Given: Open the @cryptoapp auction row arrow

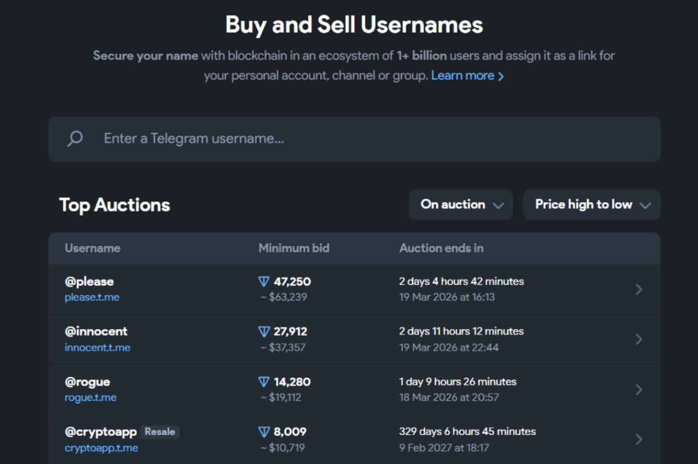Looking at the screenshot, I should pos(639,439).
